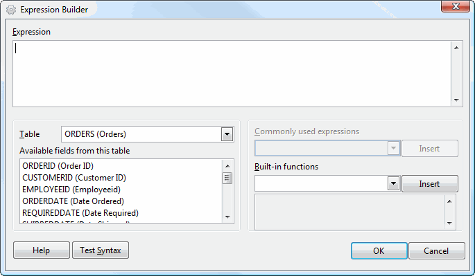Click the Cancel button
475x276 pixels.
click(437, 250)
